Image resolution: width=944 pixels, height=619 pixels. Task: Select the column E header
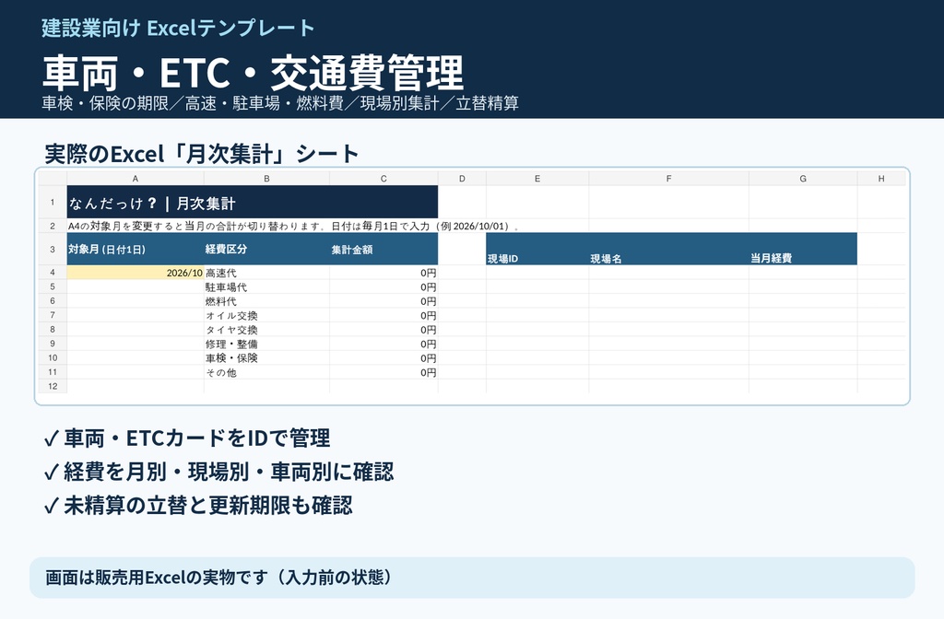click(537, 179)
